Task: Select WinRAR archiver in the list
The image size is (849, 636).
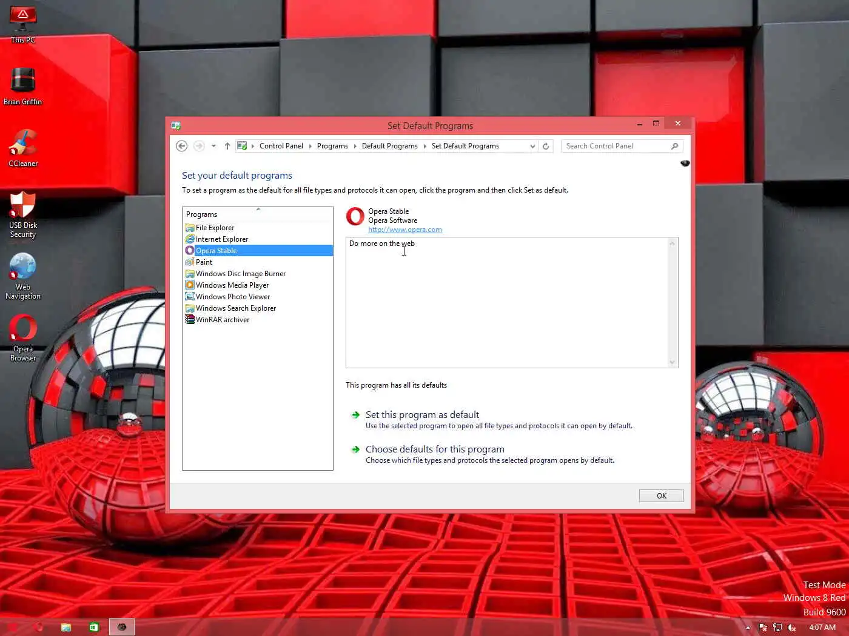Action: tap(258, 320)
